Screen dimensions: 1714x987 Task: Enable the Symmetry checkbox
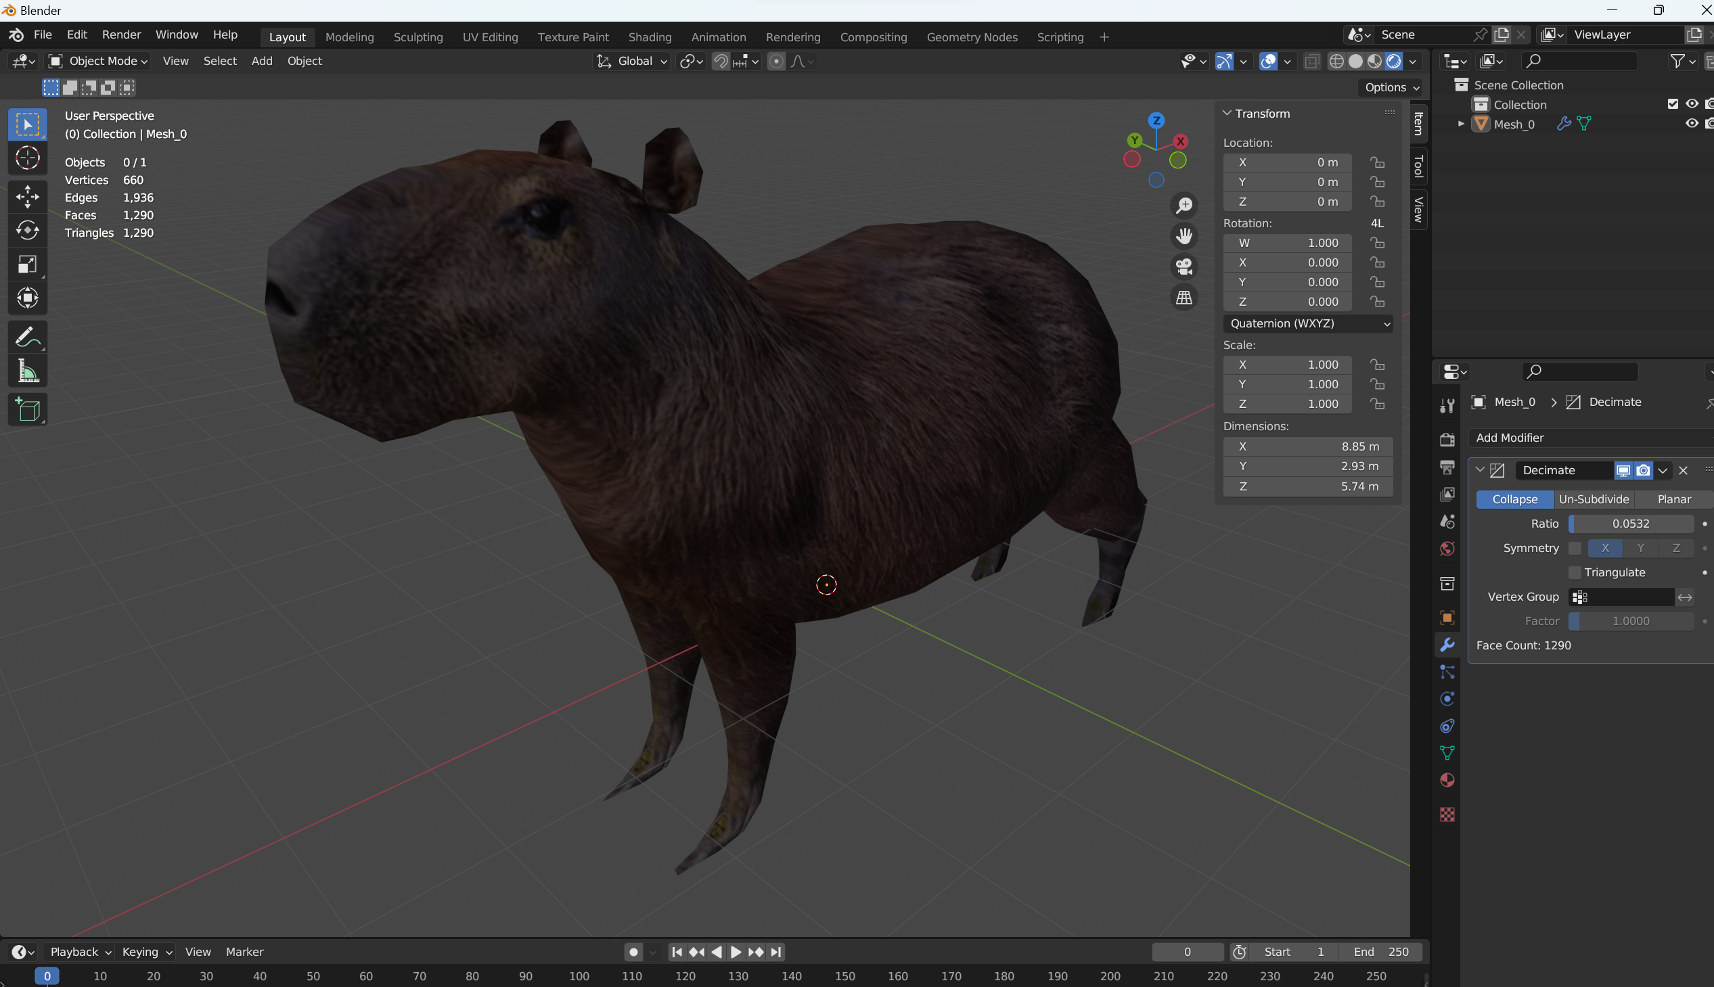1575,549
